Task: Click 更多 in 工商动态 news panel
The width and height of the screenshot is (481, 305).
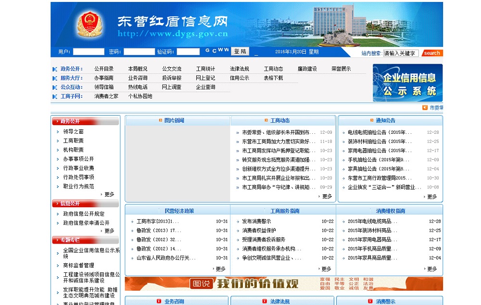Action: [327, 197]
